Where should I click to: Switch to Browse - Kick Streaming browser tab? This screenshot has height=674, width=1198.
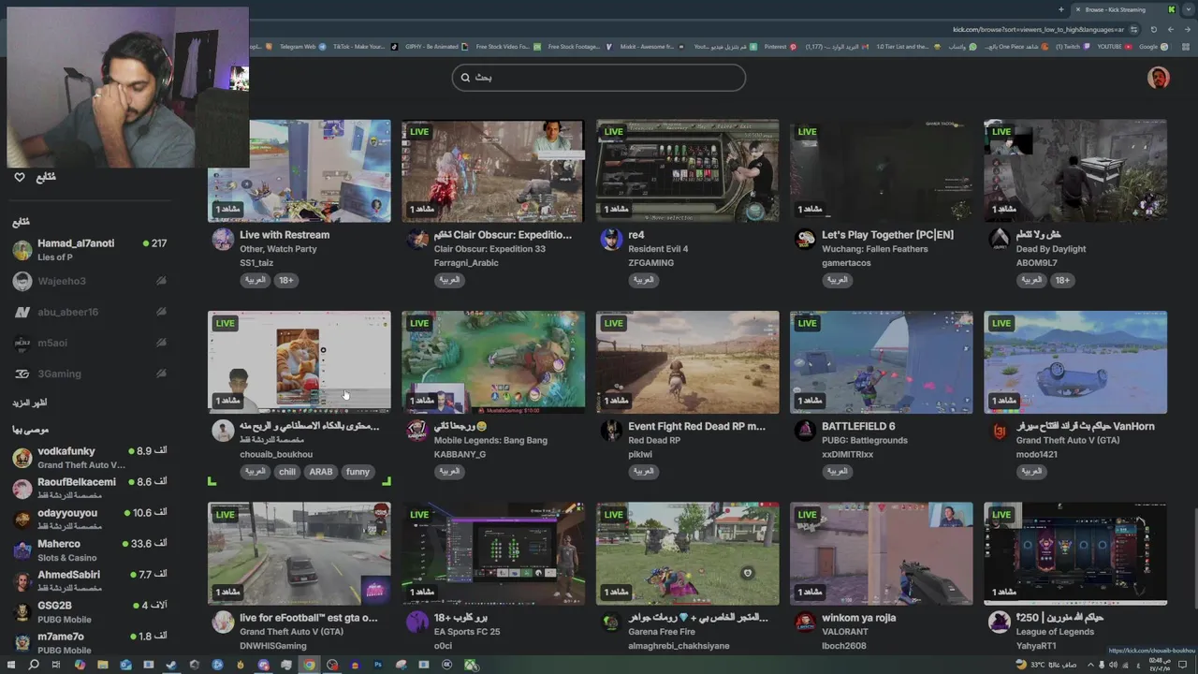click(1123, 9)
